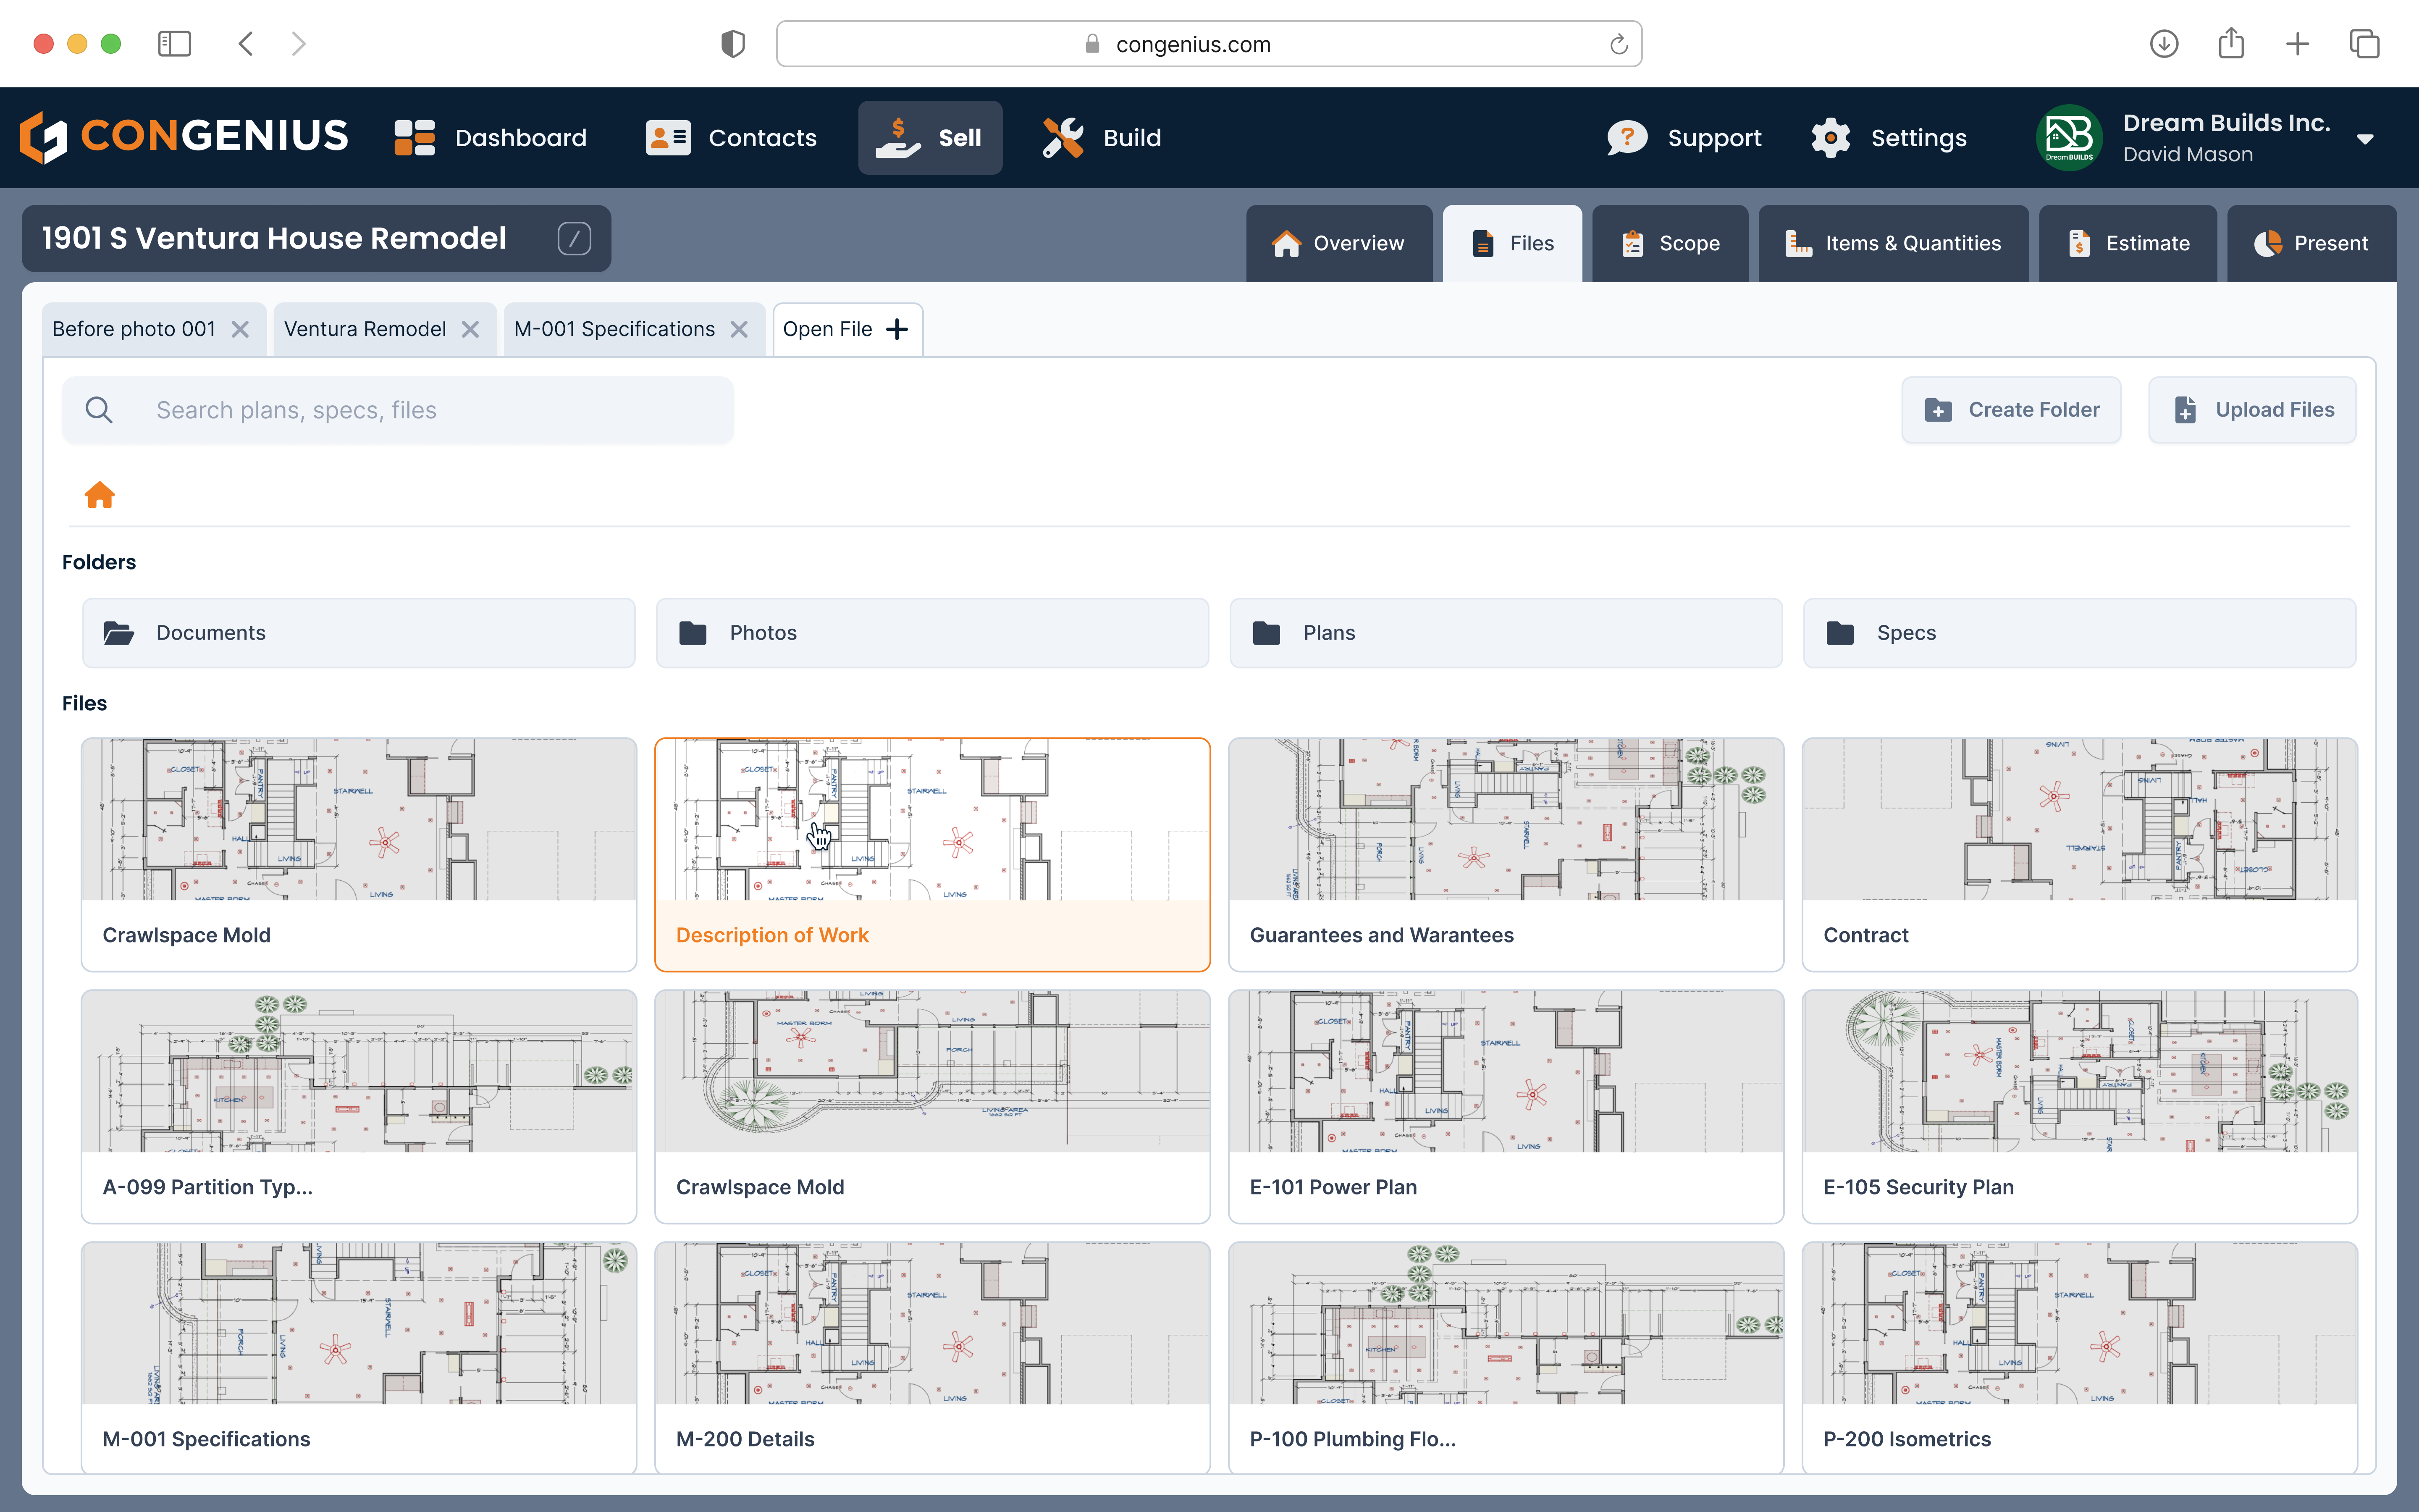This screenshot has height=1512, width=2419.
Task: Open the first-row Crawlspace Mold file thumbnail
Action: [359, 819]
